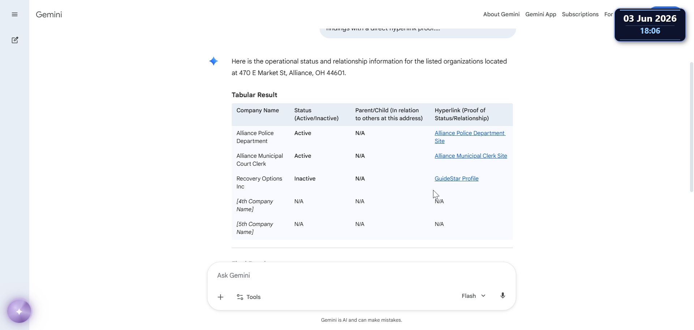The height and width of the screenshot is (330, 694).
Task: Open the main menu hamburger icon
Action: coord(14,14)
